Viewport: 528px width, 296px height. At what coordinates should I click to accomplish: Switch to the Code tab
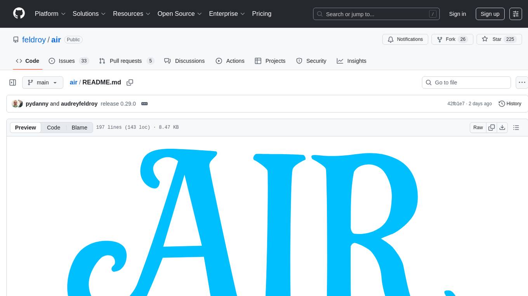27,61
